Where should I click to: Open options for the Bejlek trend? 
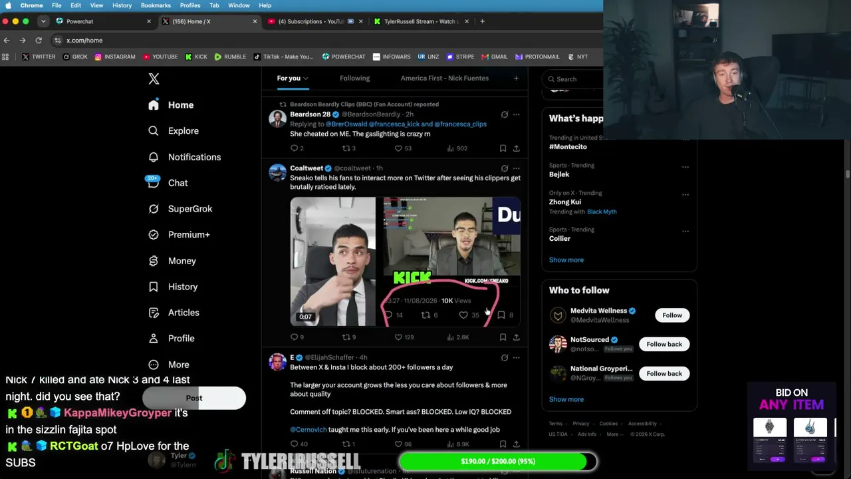685,167
